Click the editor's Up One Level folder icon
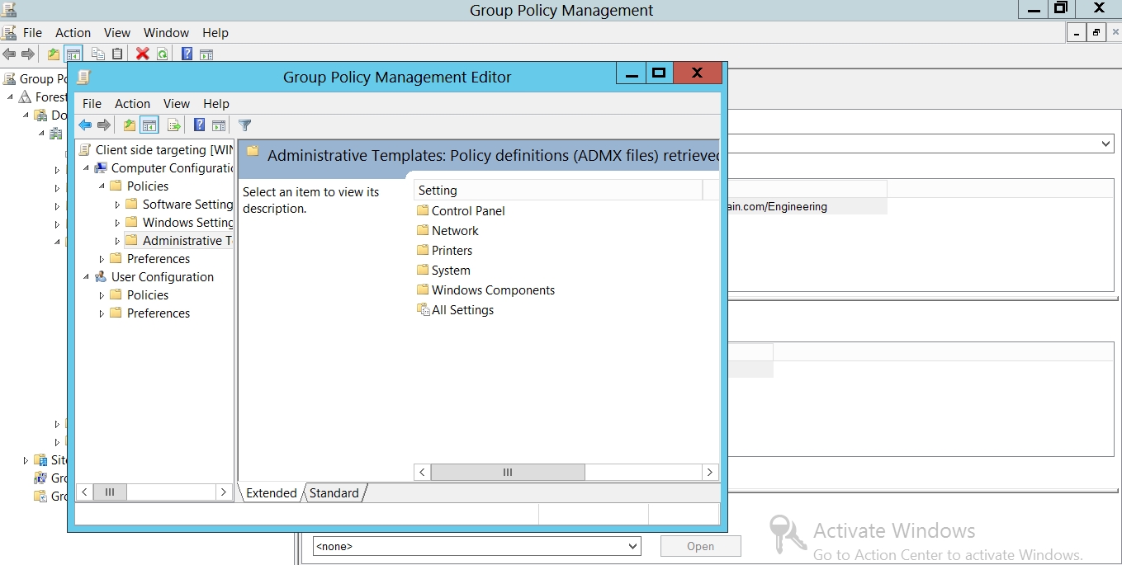This screenshot has width=1122, height=565. coord(129,125)
